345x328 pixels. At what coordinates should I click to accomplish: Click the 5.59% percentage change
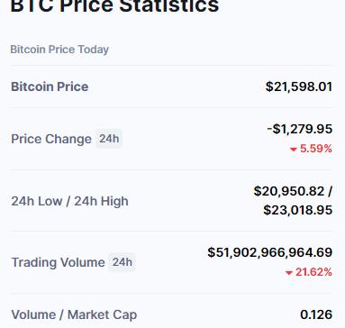316,149
